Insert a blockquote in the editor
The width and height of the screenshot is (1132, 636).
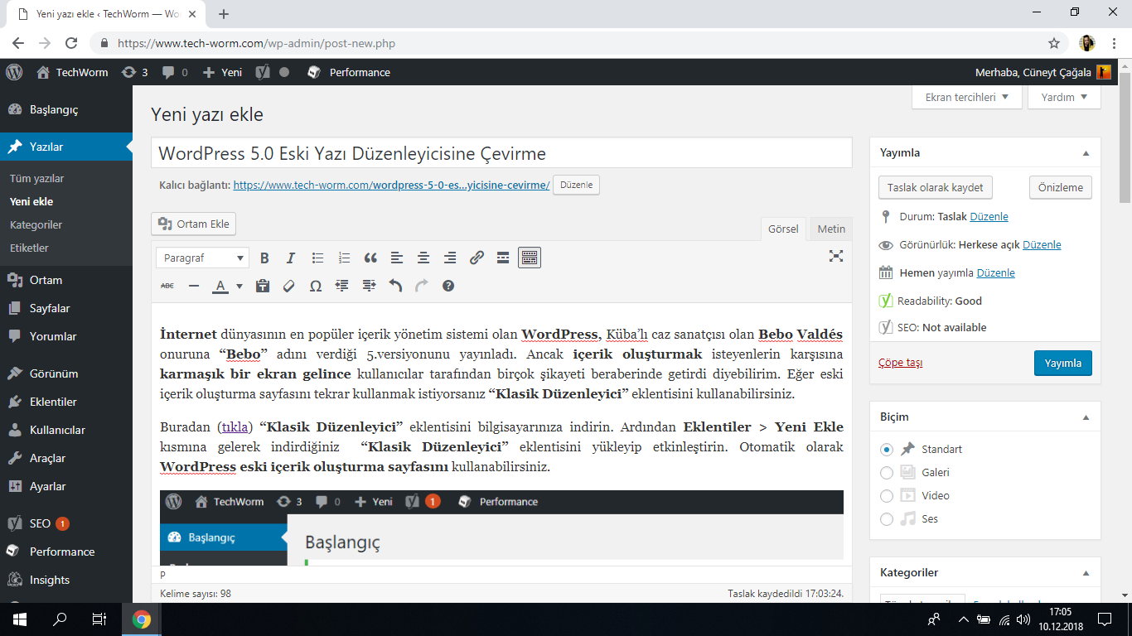click(370, 258)
